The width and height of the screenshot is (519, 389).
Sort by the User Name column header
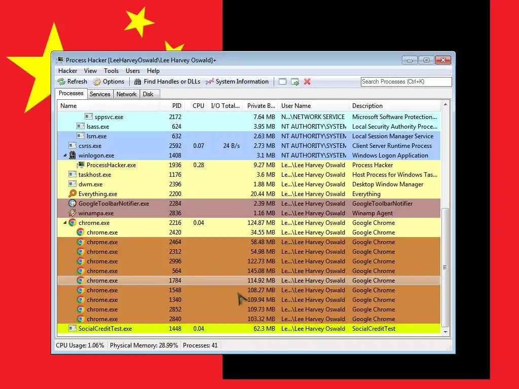click(313, 106)
